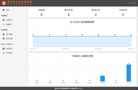Click the user management person icon
Image resolution: width=138 pixels, height=90 pixels.
4,34
